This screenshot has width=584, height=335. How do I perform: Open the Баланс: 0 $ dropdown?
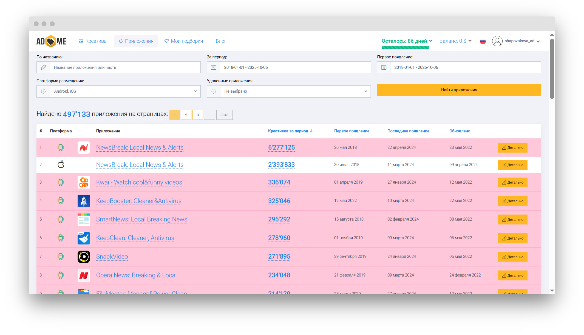pos(455,41)
